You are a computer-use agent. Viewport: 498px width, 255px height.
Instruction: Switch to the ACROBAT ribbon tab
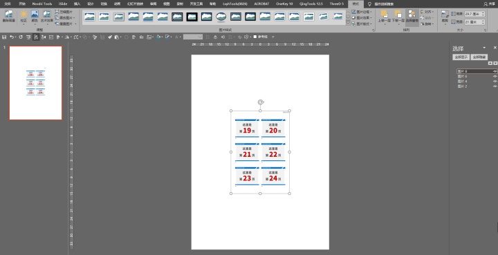pos(261,4)
